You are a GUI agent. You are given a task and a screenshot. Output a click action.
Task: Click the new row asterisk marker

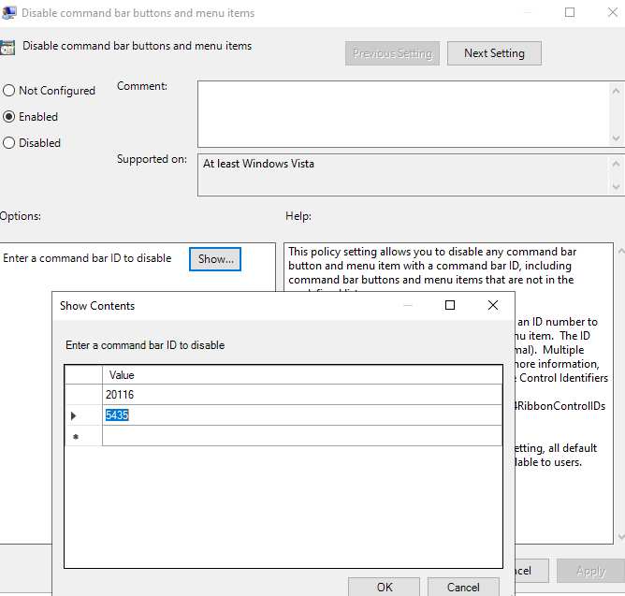pyautogui.click(x=76, y=437)
